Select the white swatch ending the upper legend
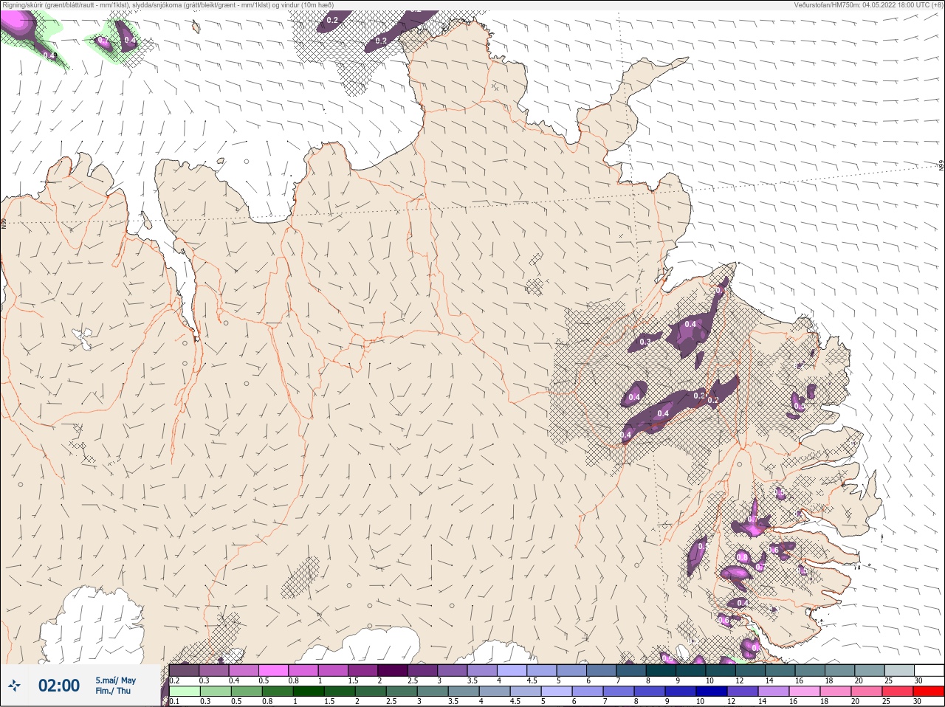This screenshot has height=707, width=945. (x=928, y=670)
